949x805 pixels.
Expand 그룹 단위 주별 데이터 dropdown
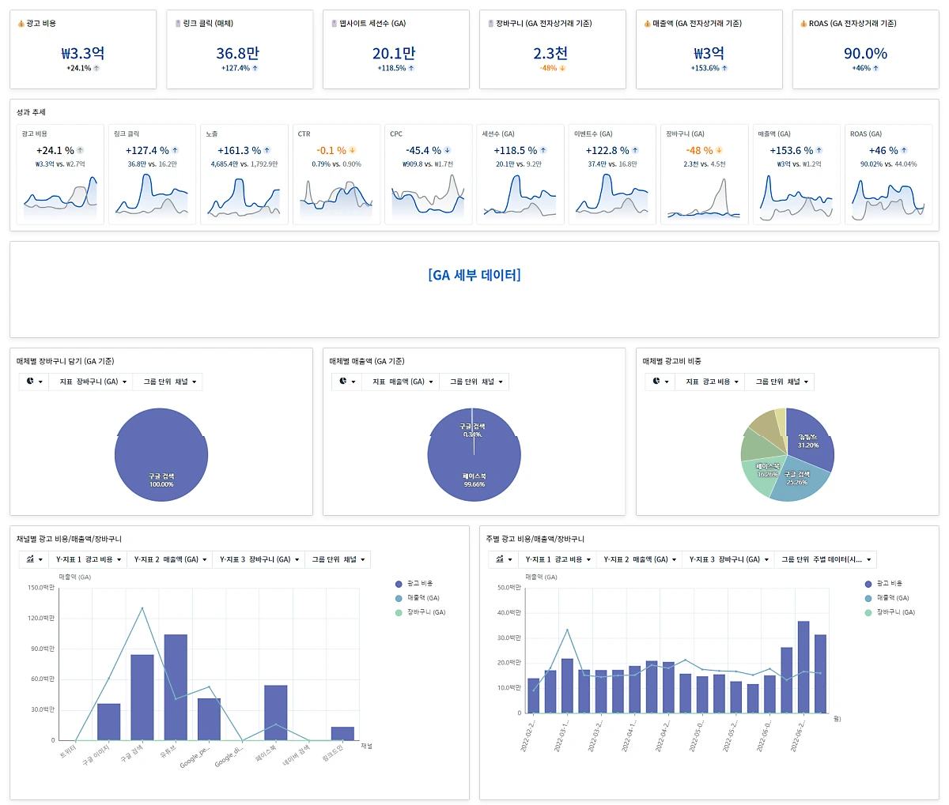coord(826,559)
